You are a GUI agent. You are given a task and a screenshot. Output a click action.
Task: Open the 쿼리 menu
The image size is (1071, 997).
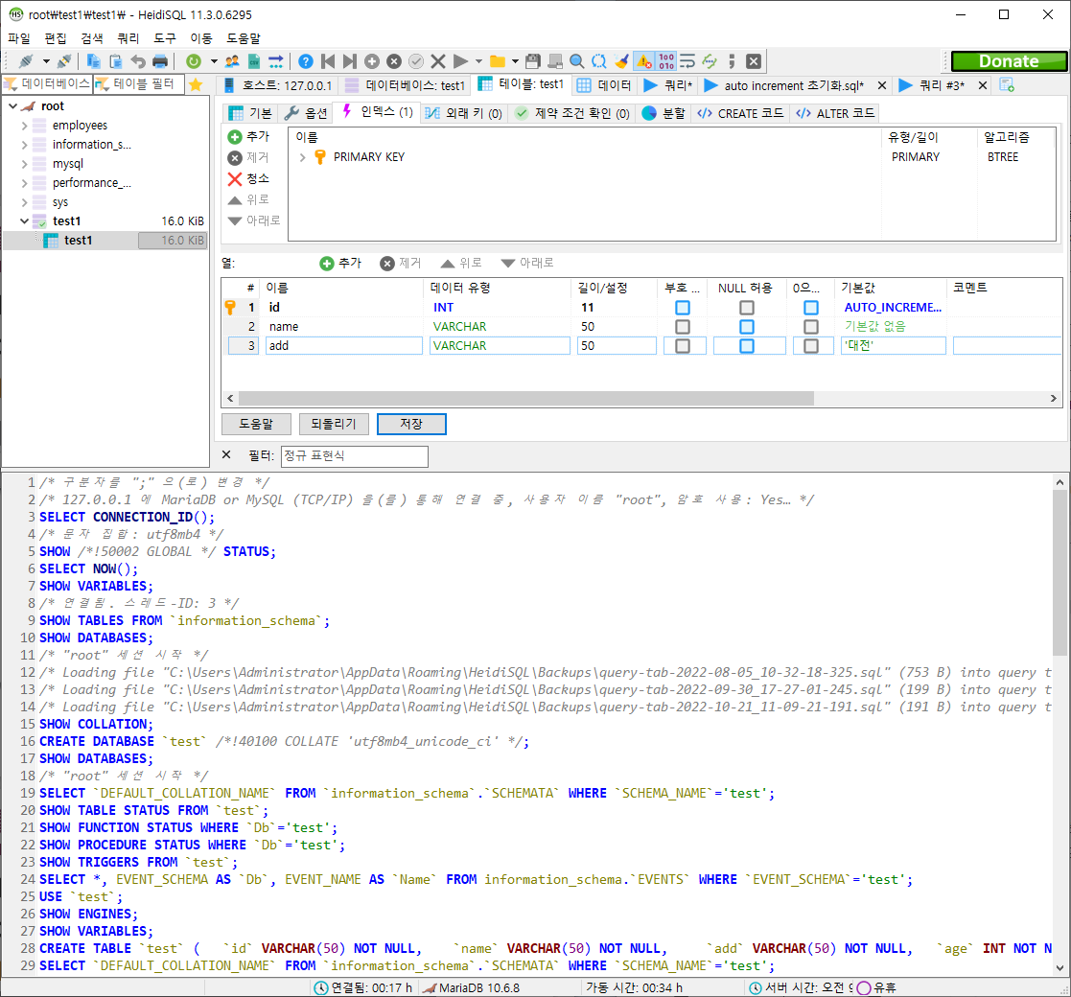(128, 39)
